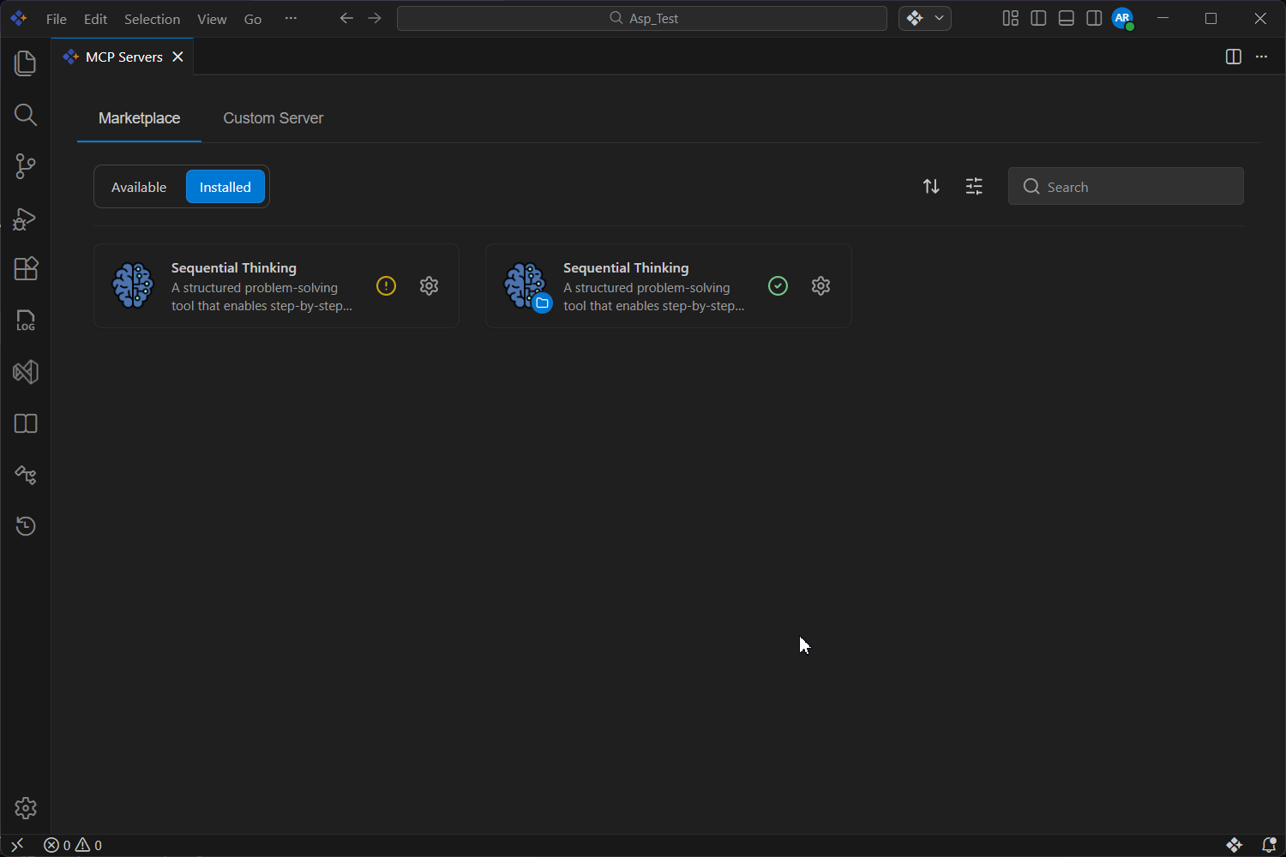Image resolution: width=1286 pixels, height=857 pixels.
Task: Open the editor More Actions ellipsis menu
Action: click(1261, 57)
